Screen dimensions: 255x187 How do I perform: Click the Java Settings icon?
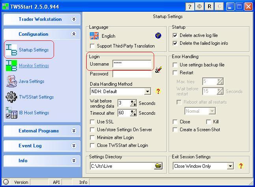[11, 81]
